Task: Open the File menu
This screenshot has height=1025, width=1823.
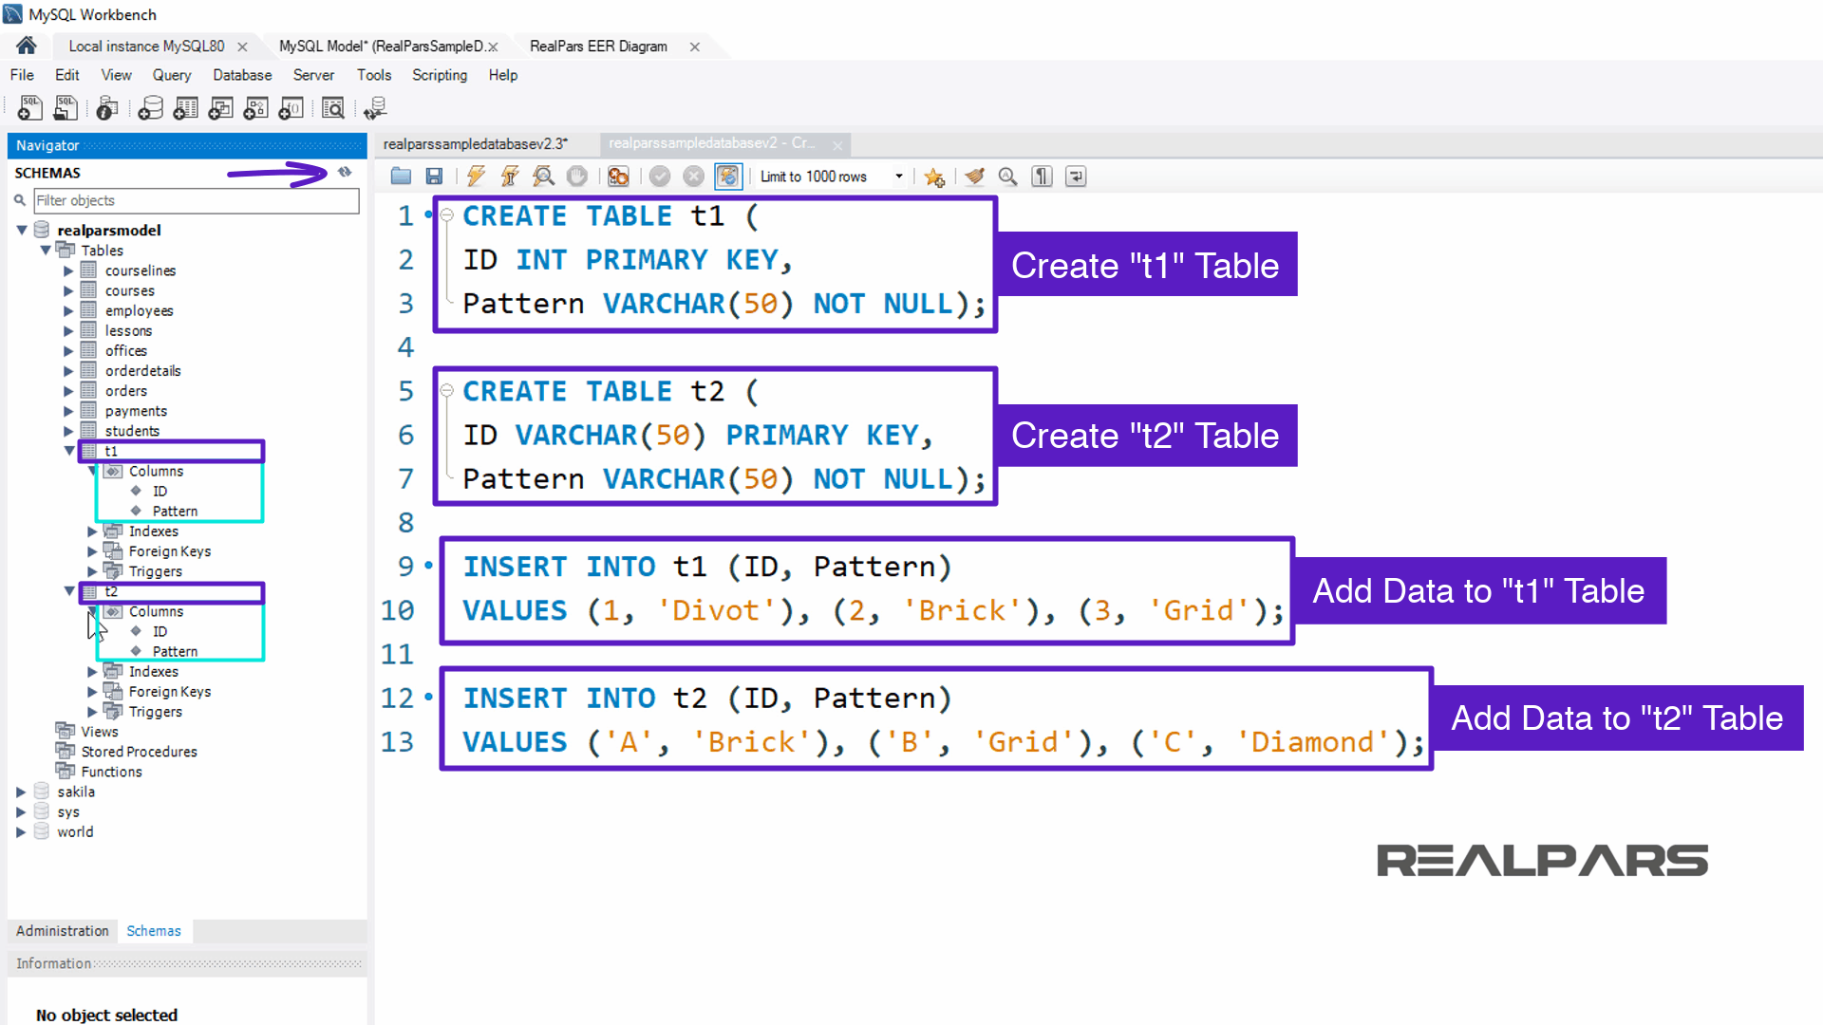Action: click(x=22, y=75)
